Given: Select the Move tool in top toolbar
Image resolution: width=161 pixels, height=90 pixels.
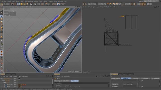Looking at the screenshot, I should pyautogui.click(x=19, y=4).
